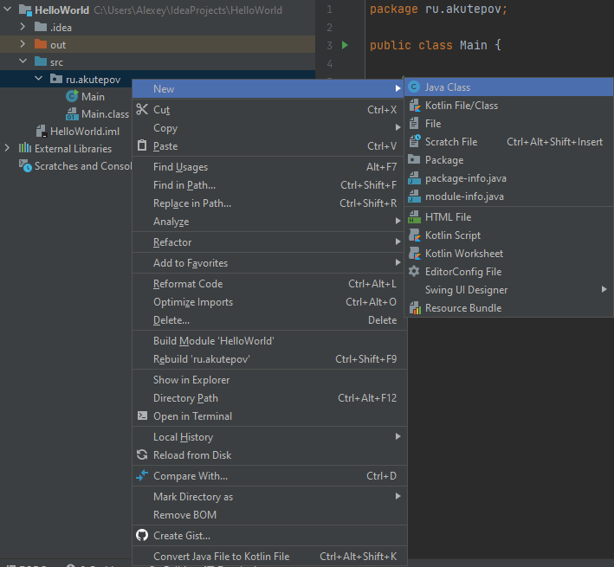Click the Main class file icon

(x=72, y=96)
